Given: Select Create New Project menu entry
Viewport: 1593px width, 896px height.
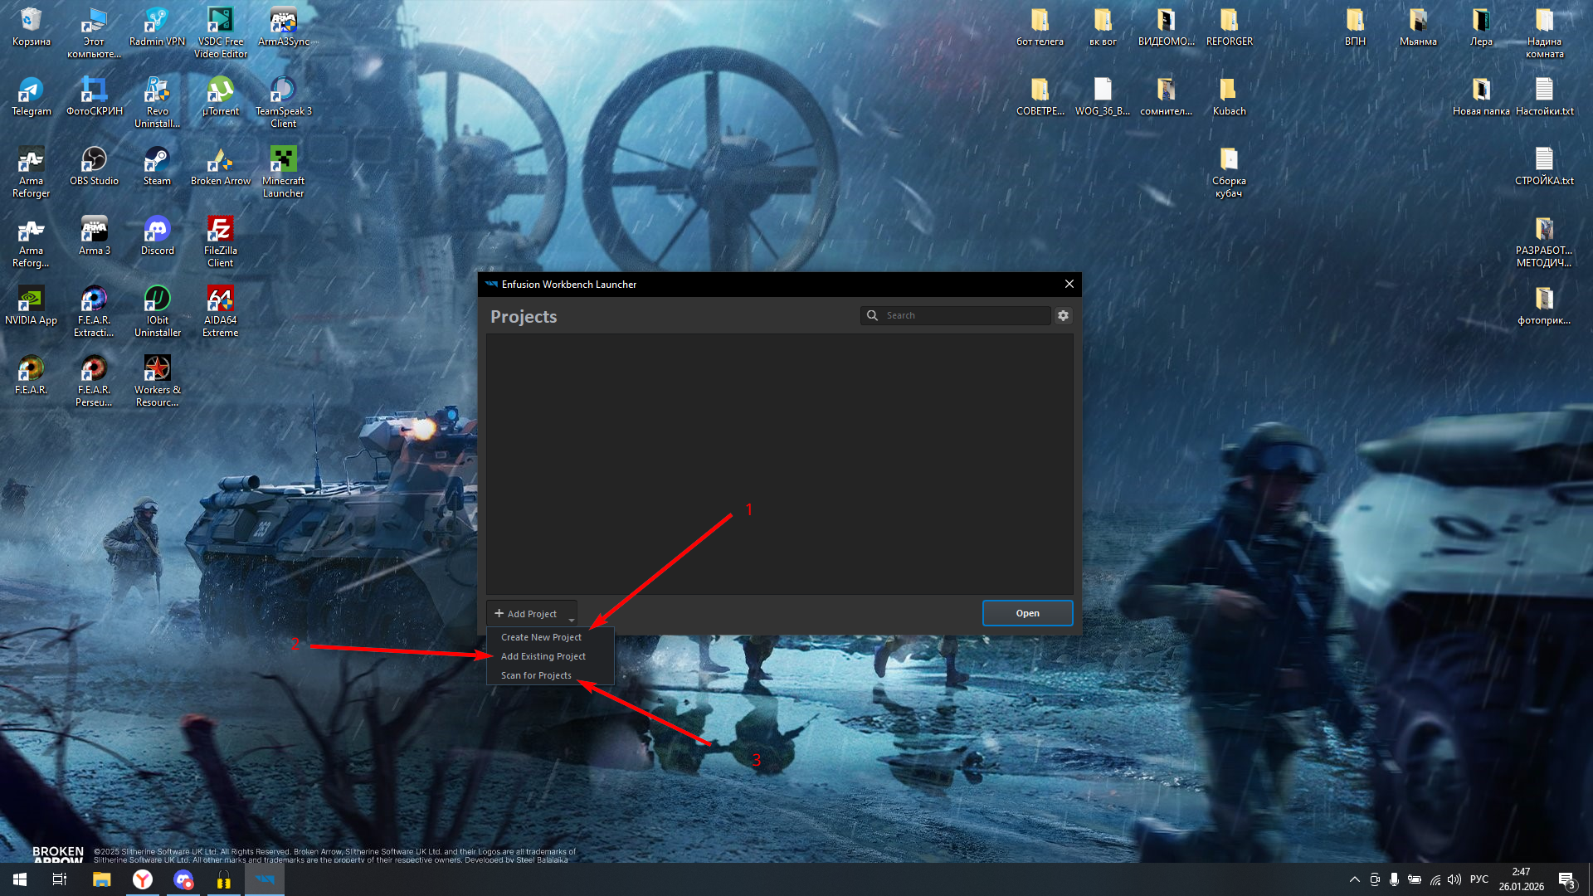Looking at the screenshot, I should [x=541, y=637].
